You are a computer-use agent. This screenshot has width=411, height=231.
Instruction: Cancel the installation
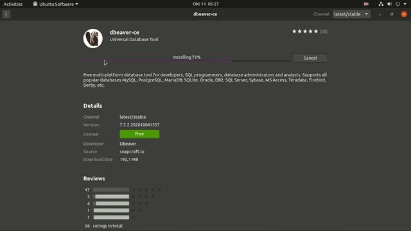[310, 58]
